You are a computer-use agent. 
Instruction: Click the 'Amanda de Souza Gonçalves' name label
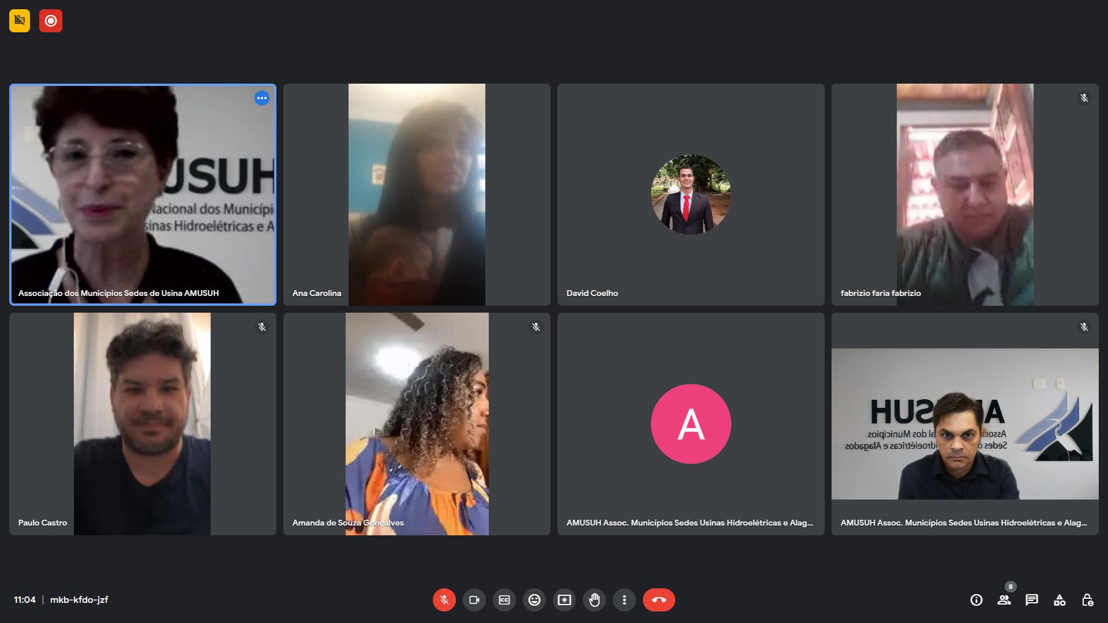click(x=348, y=523)
